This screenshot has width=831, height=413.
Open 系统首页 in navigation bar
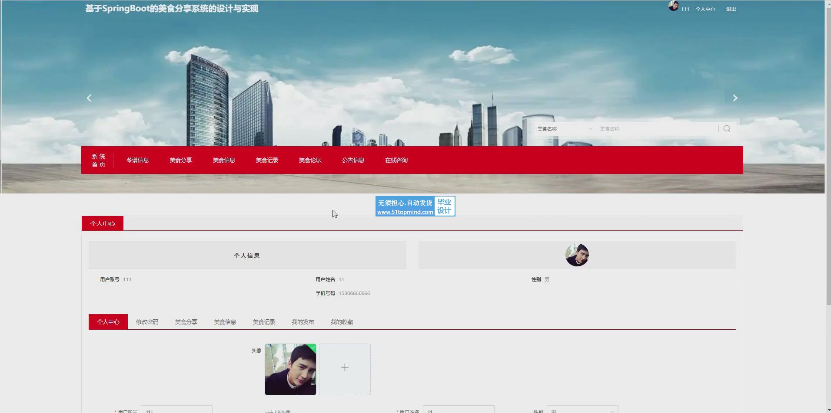(x=99, y=160)
